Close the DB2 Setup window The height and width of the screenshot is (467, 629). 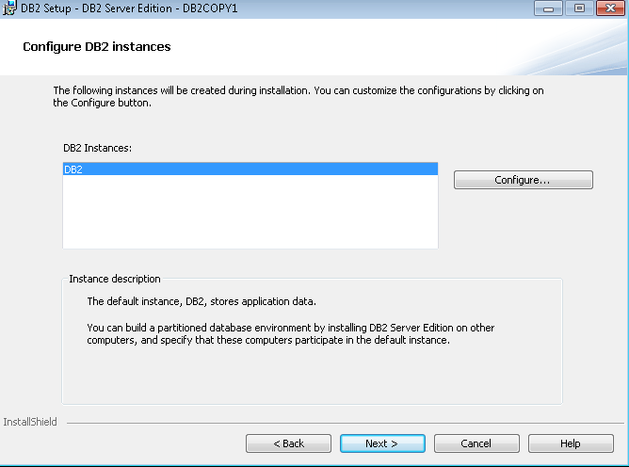click(610, 8)
